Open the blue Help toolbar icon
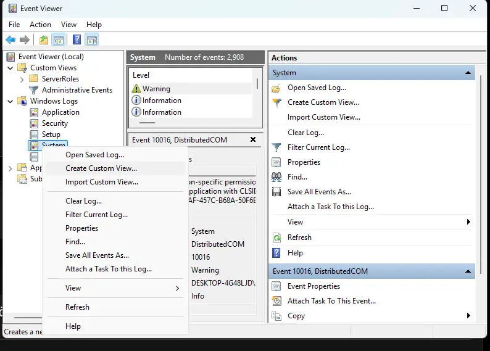The width and height of the screenshot is (490, 351). pos(77,39)
